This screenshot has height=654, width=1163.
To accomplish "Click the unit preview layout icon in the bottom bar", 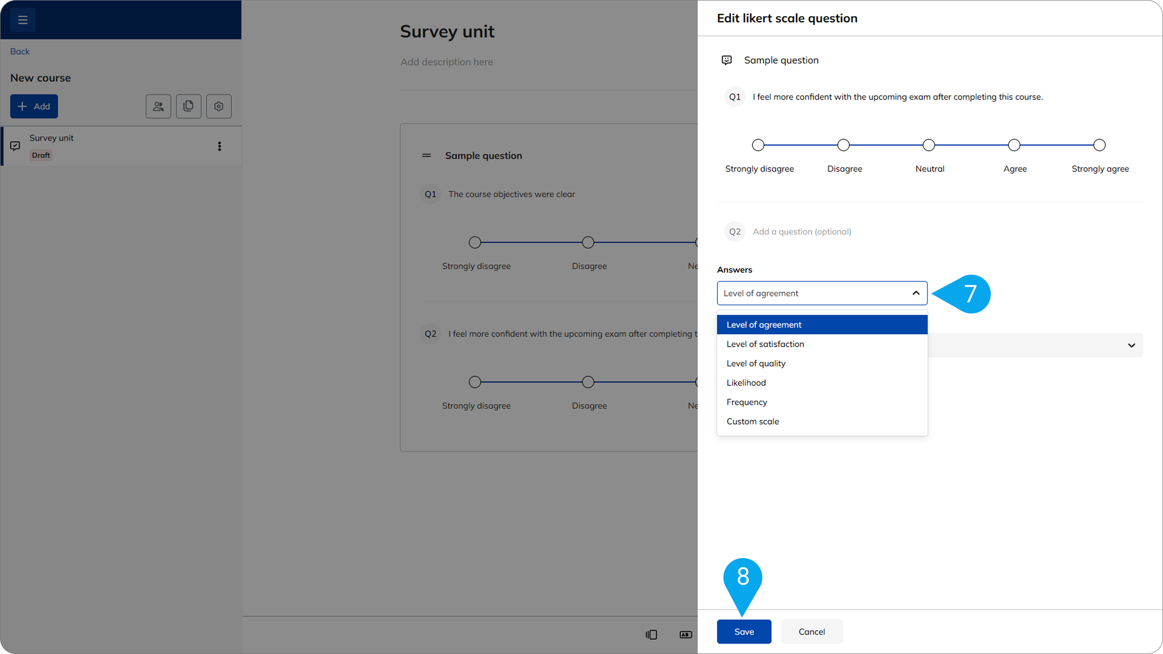I will [x=651, y=634].
